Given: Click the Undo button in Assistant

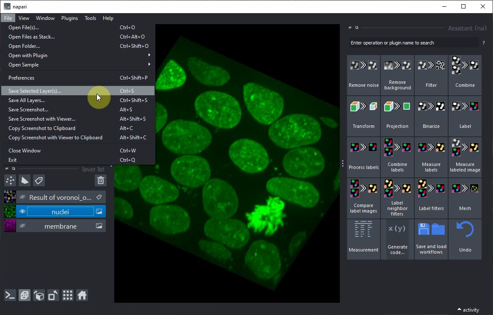Looking at the screenshot, I should pyautogui.click(x=465, y=239).
